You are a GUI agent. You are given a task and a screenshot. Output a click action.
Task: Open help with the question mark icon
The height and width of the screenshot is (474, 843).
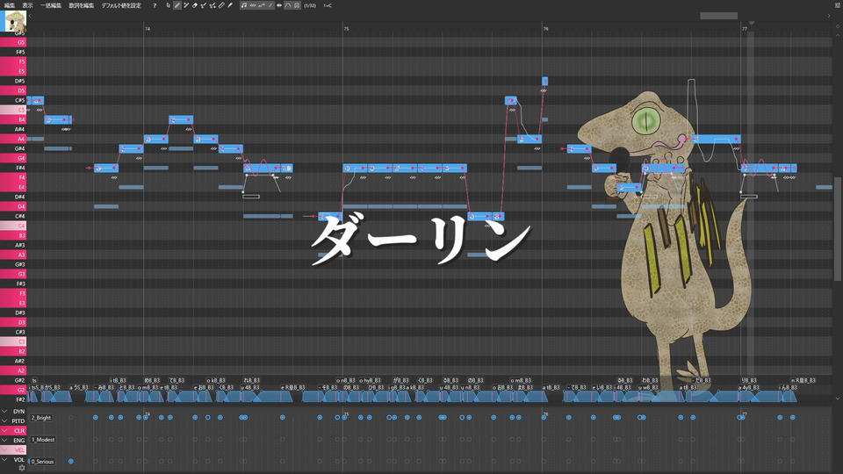(x=155, y=5)
